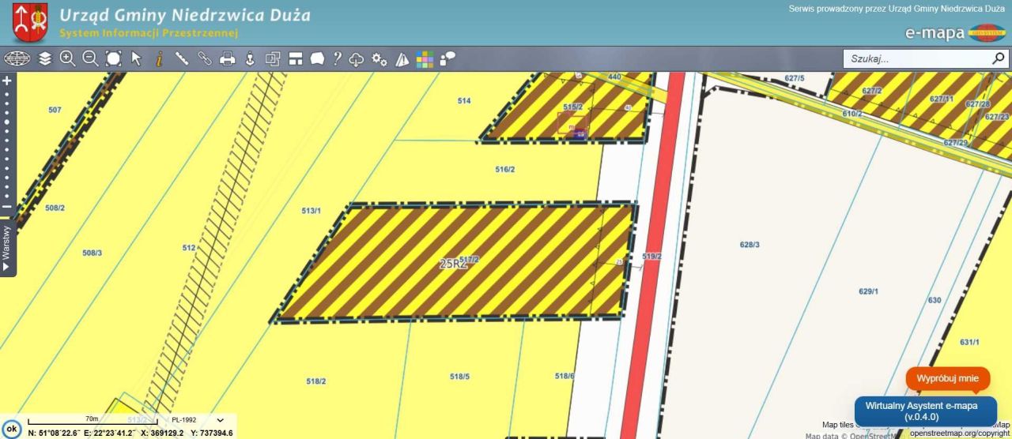
Task: Click the triangular prism icon in toolbar
Action: tap(402, 58)
